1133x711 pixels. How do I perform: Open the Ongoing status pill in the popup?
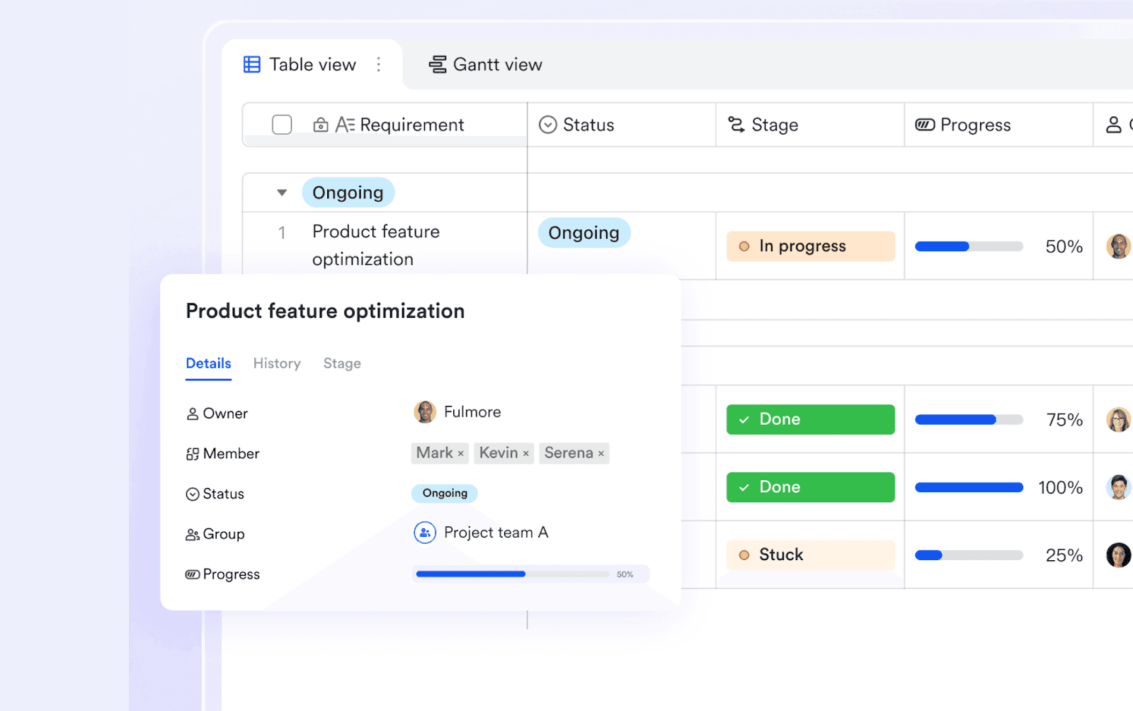445,493
